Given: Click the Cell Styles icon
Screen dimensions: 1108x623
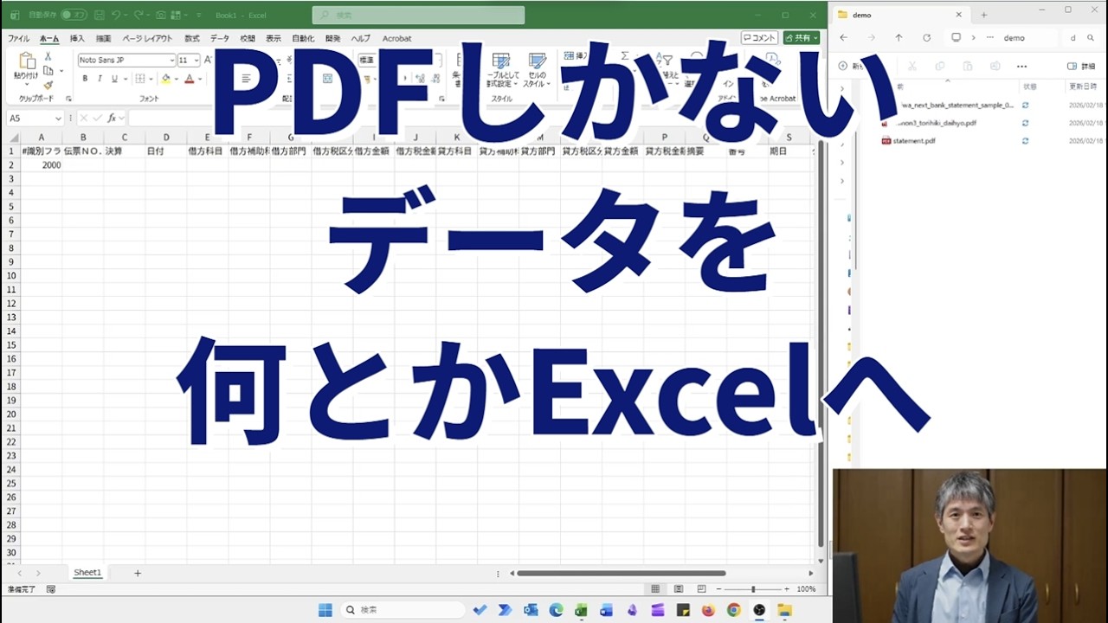Looking at the screenshot, I should point(538,62).
